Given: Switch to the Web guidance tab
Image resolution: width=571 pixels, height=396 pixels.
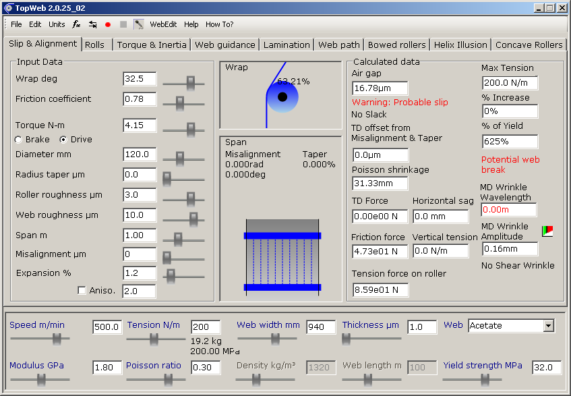Looking at the screenshot, I should point(225,45).
